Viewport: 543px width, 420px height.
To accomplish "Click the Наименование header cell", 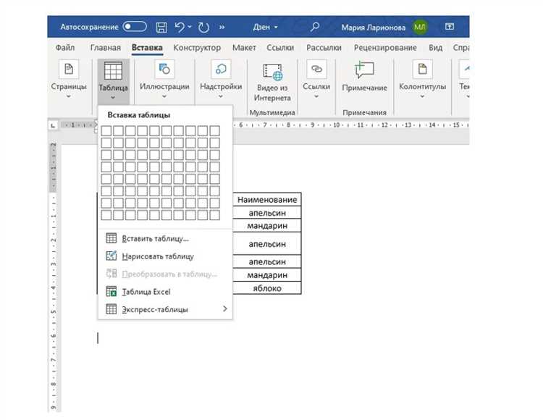I will pos(267,199).
